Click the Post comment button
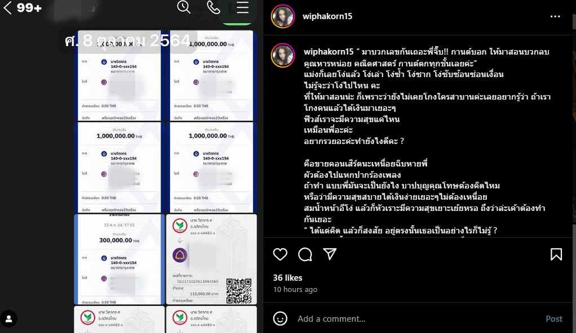The height and width of the screenshot is (333, 576). 553,319
